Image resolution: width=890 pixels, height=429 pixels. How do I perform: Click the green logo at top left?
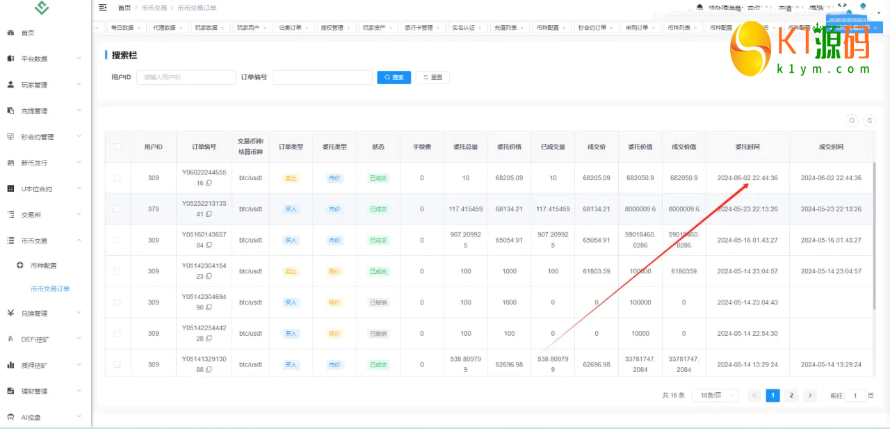42,8
